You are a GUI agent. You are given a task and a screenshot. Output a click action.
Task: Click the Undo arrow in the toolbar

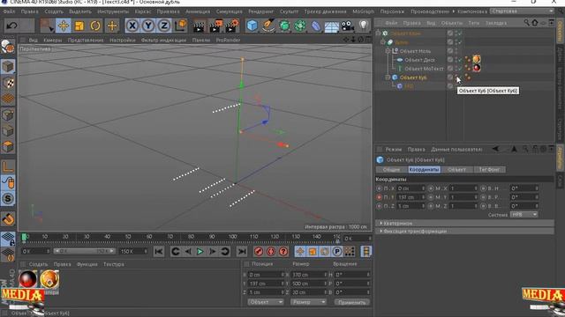11,26
